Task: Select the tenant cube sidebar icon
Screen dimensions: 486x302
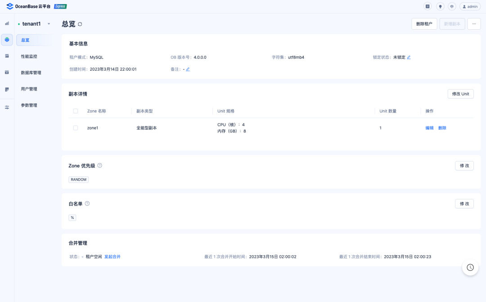Action: [7, 40]
